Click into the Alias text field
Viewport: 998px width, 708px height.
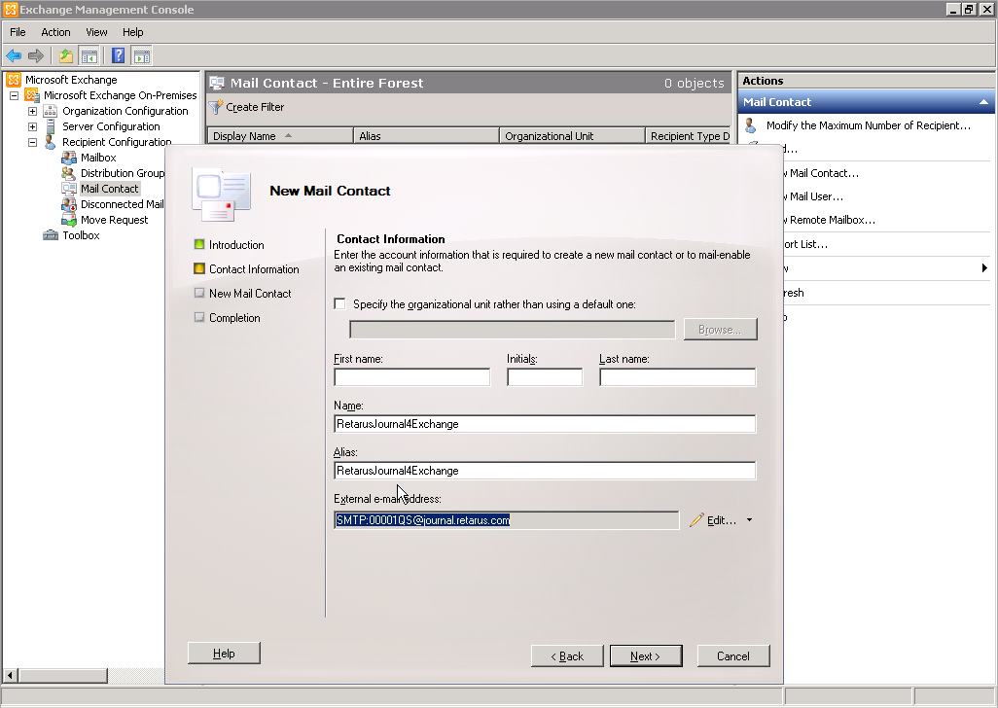tap(544, 471)
